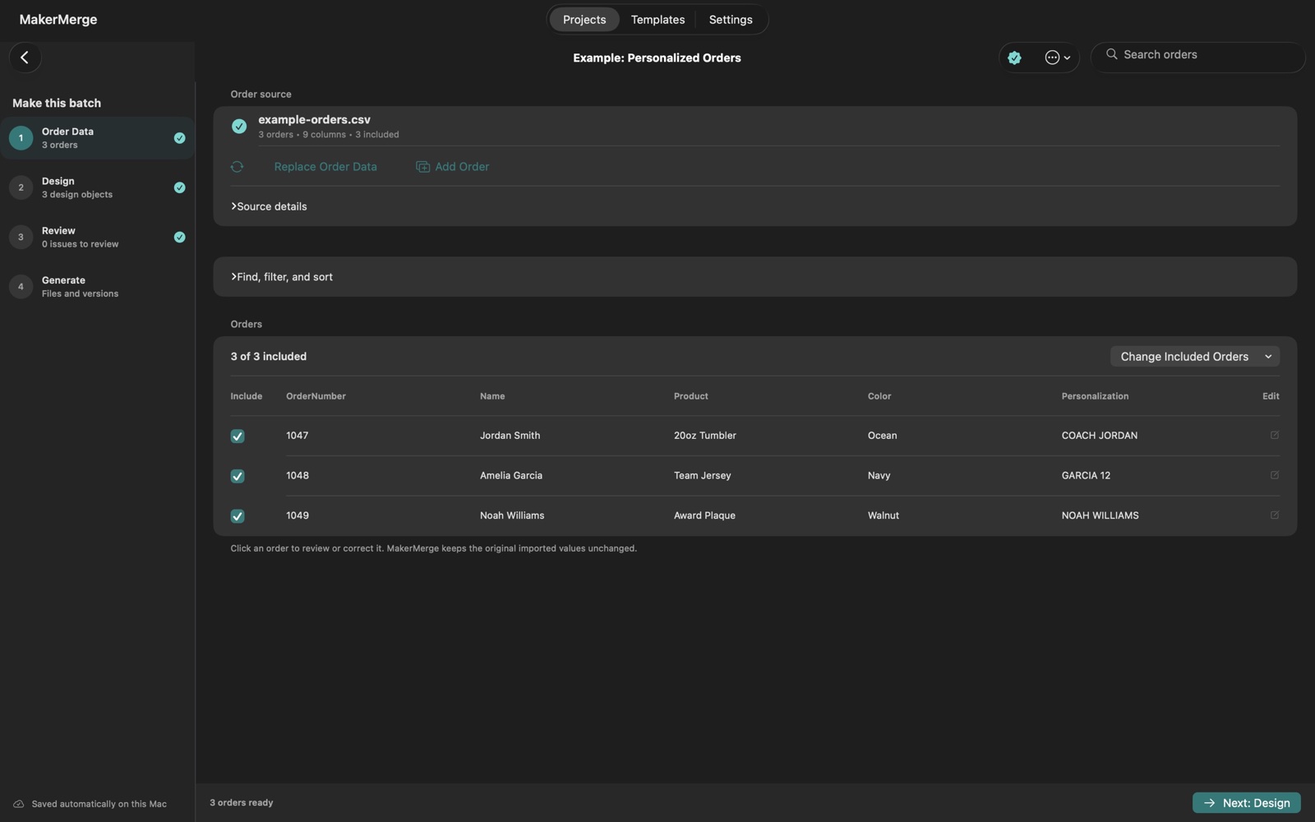Viewport: 1315px width, 822px height.
Task: Switch to the Templates tab
Action: 657,20
